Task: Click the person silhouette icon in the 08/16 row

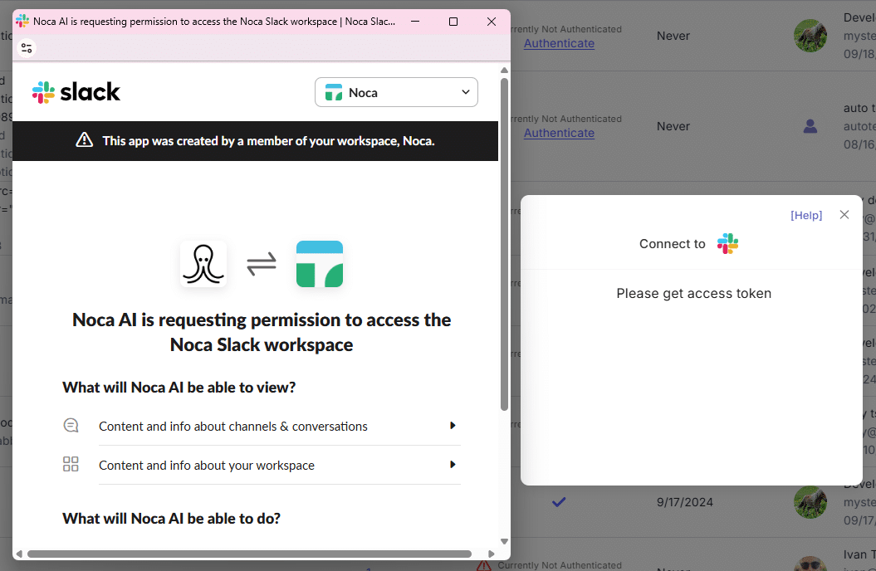Action: [x=810, y=127]
